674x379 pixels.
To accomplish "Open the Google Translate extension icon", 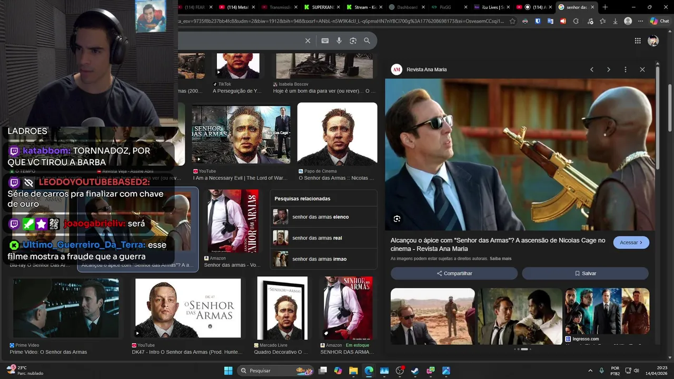I will point(550,21).
